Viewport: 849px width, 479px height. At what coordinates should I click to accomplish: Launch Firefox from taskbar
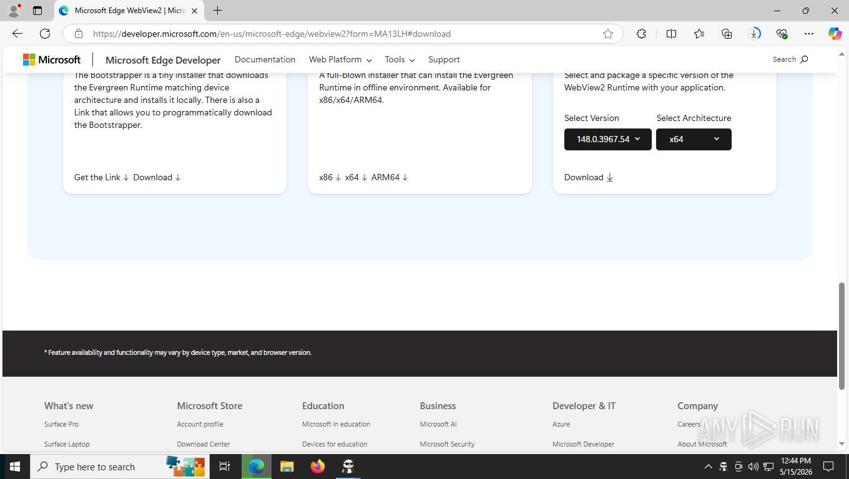[318, 467]
